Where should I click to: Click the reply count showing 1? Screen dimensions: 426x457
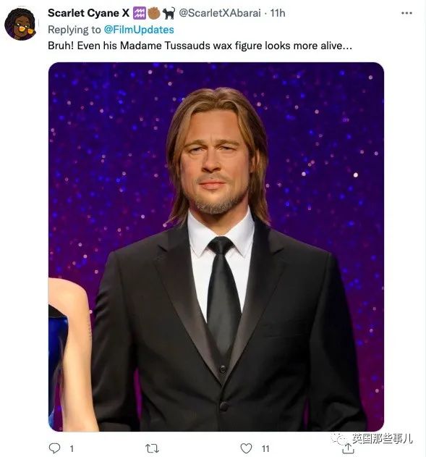(72, 448)
